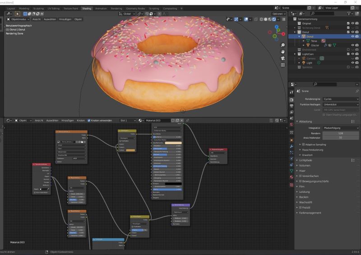Toggle fake user shield for Material.003
The image size is (361, 255).
pos(173,120)
